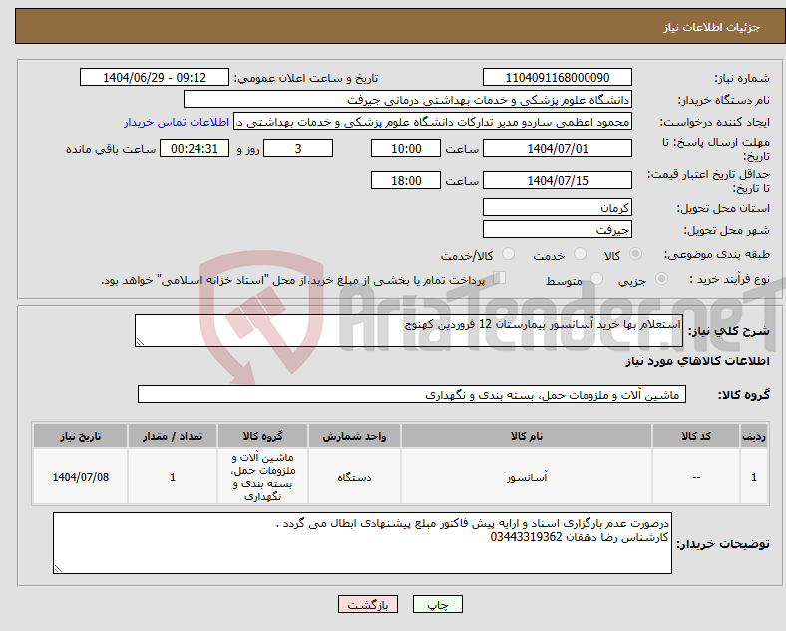Select the جزیی purchase type radio

tap(661, 279)
